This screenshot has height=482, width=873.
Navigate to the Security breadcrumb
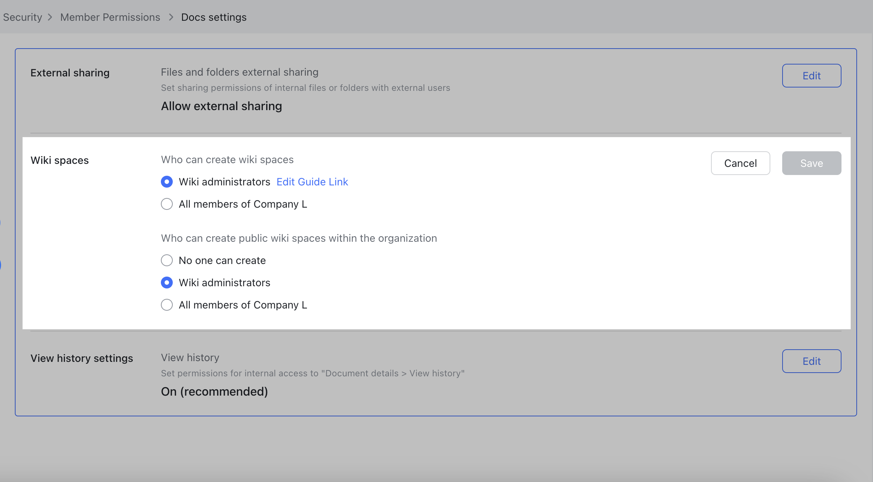click(22, 17)
